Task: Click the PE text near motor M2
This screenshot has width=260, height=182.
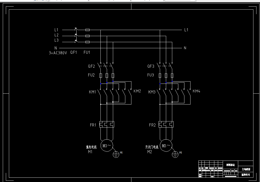Action: point(181,153)
